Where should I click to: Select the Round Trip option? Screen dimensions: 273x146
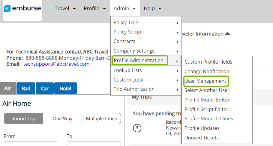23,119
